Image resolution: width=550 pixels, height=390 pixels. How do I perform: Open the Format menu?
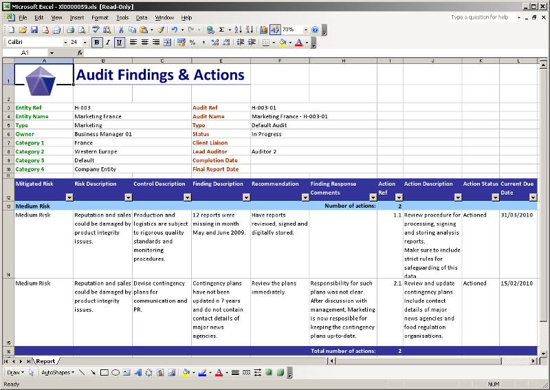pos(100,18)
